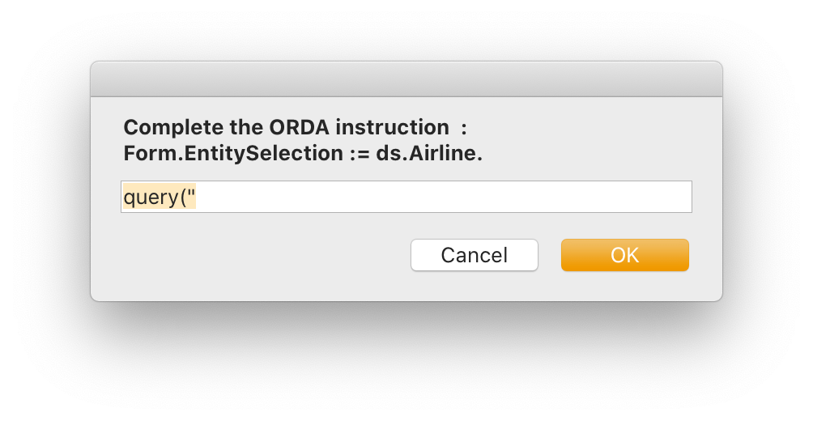Confirm the ORDA instruction with OK
This screenshot has height=421, width=813.
coord(625,255)
